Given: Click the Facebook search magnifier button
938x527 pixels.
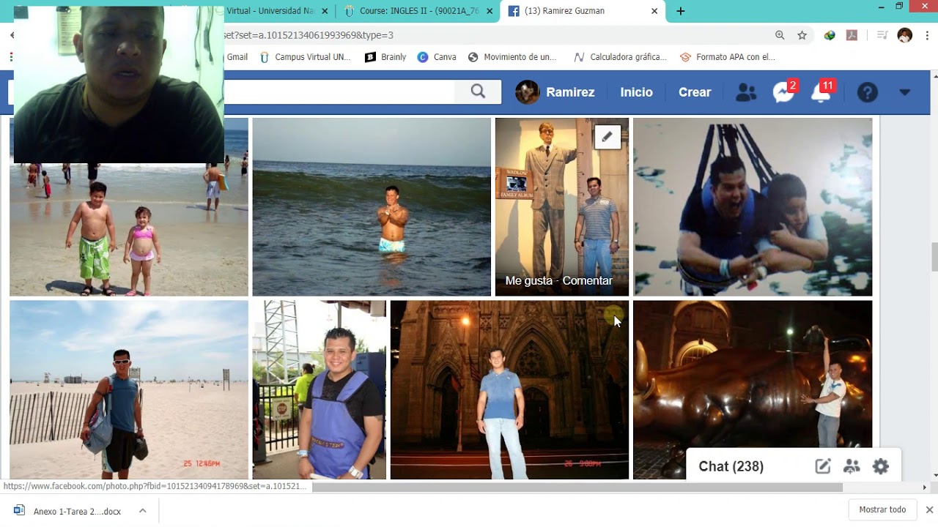Looking at the screenshot, I should pyautogui.click(x=478, y=92).
